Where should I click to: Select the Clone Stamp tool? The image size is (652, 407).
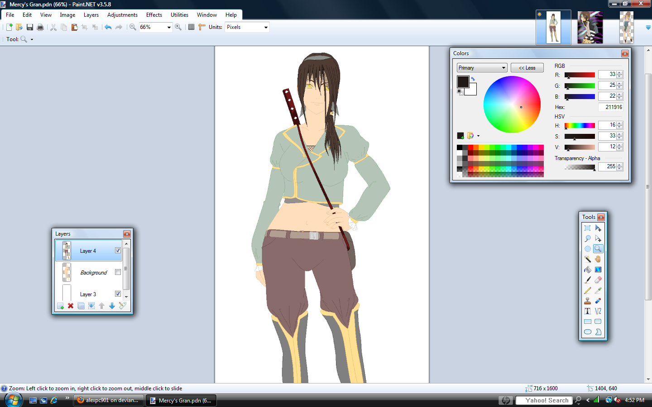click(x=587, y=301)
